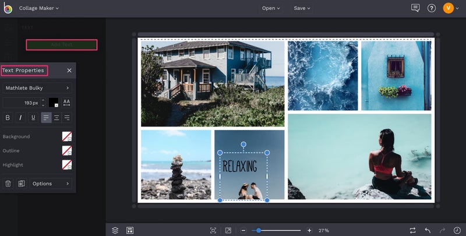Open the text color swatch
Image resolution: width=466 pixels, height=236 pixels.
53,103
